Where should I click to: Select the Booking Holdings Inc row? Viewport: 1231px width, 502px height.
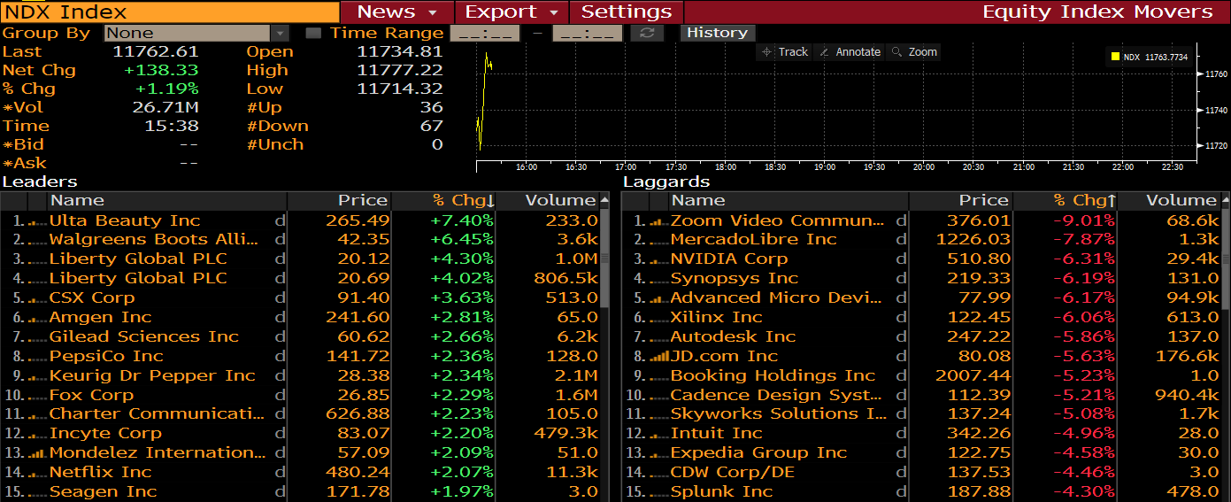tap(921, 376)
